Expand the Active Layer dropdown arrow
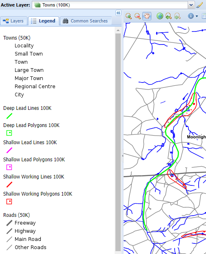Screen dimensions: 206x254 (x=191, y=5)
